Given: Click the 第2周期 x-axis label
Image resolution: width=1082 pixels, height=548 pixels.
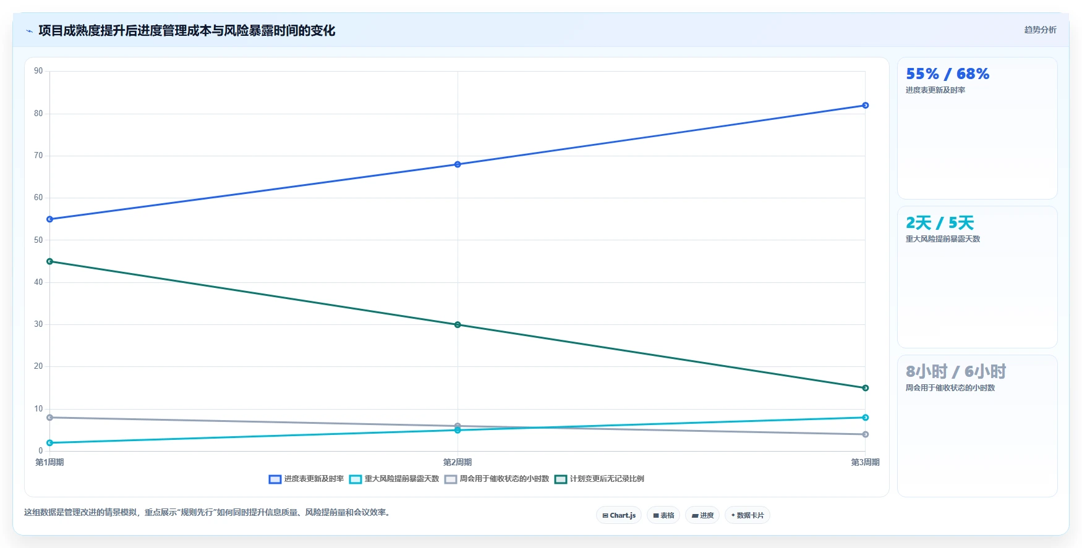Looking at the screenshot, I should tap(458, 462).
